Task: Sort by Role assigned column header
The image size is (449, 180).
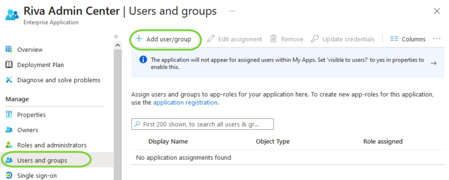Action: click(383, 142)
